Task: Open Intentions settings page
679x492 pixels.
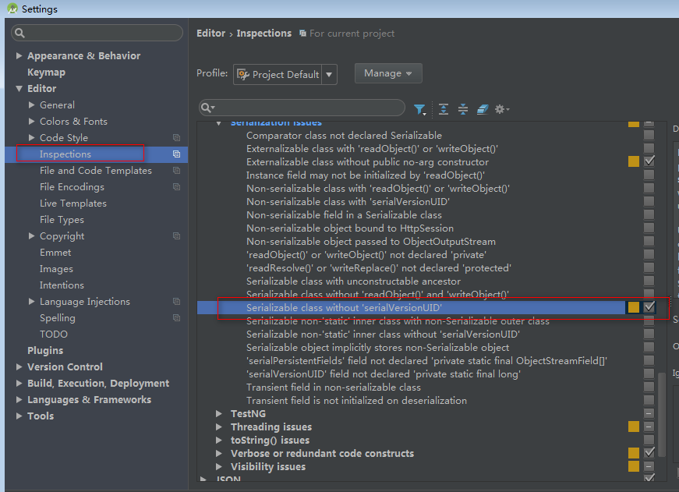Action: pos(62,285)
